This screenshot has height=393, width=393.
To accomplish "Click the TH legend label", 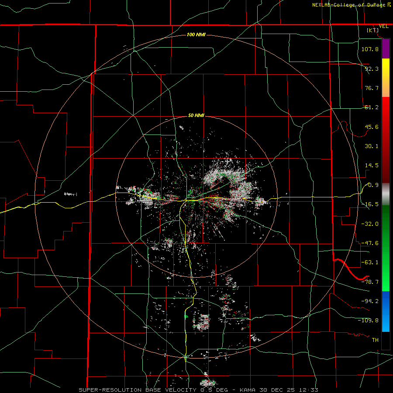I will pyautogui.click(x=375, y=340).
